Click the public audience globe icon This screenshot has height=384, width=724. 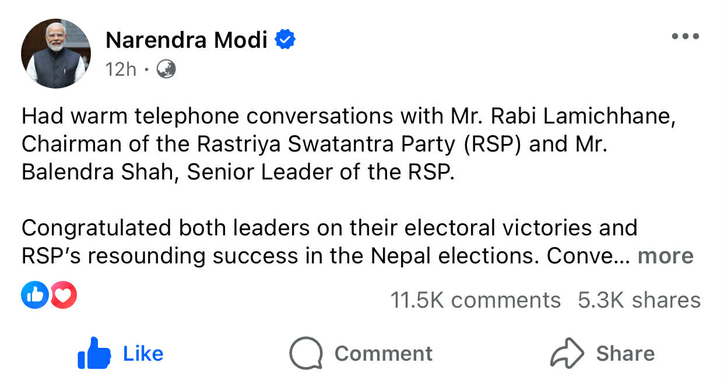coord(166,70)
